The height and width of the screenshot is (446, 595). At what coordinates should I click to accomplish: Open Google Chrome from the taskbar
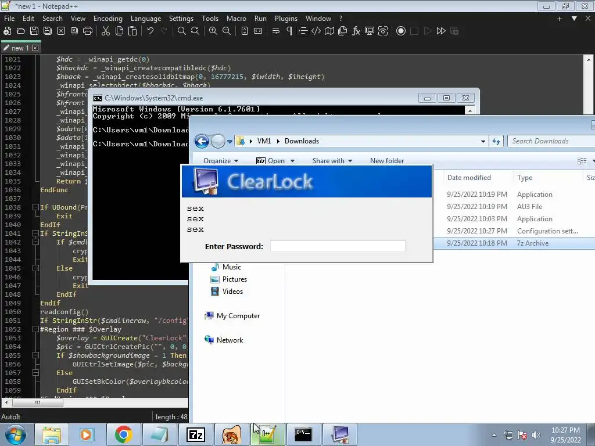click(x=124, y=434)
